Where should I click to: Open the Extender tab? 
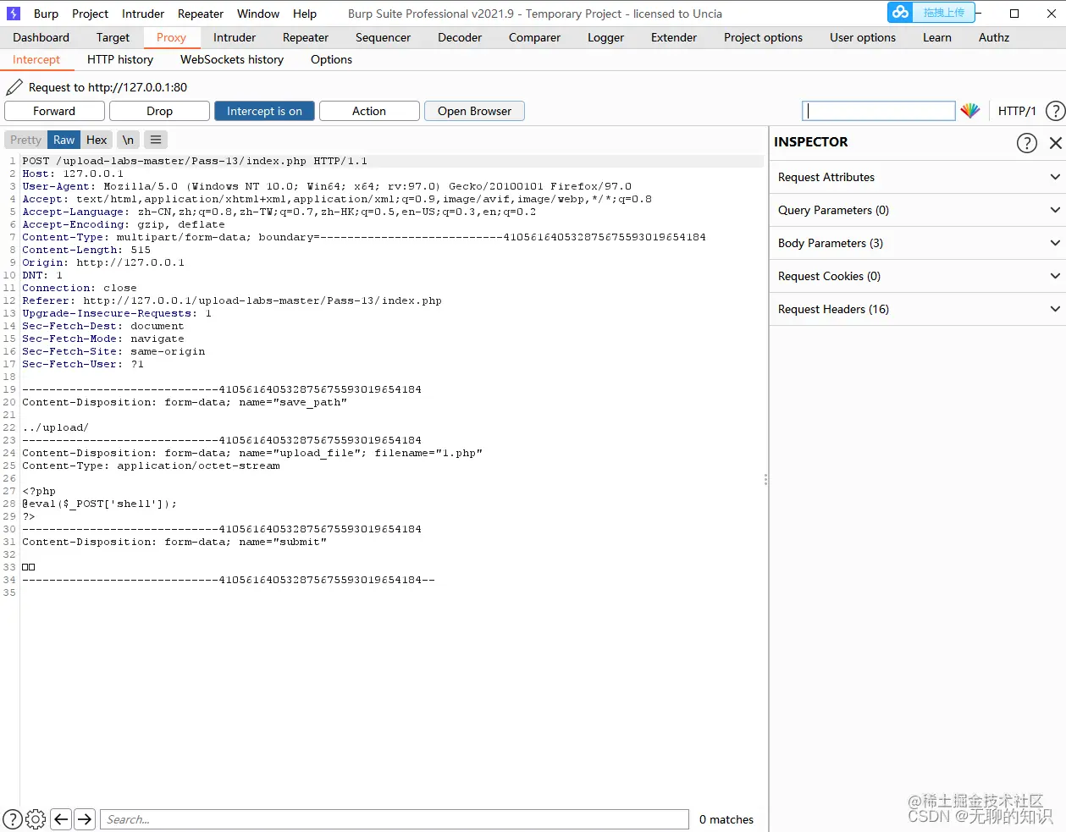coord(674,37)
